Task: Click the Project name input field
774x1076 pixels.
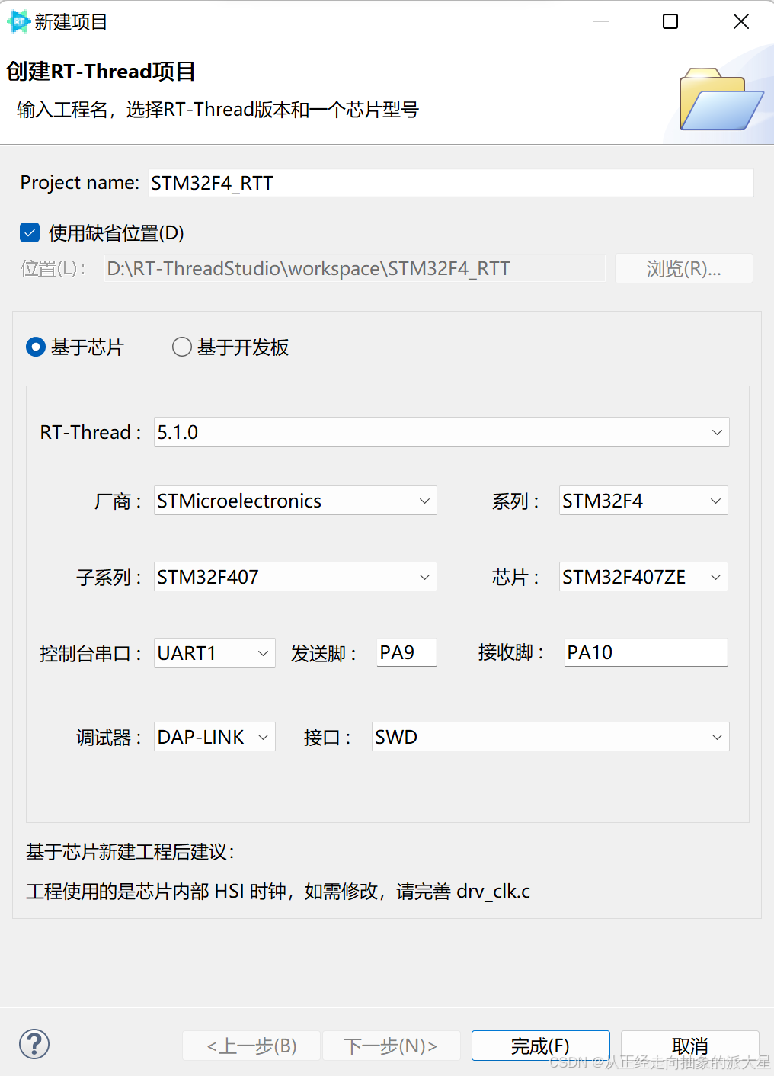Action: pos(449,183)
